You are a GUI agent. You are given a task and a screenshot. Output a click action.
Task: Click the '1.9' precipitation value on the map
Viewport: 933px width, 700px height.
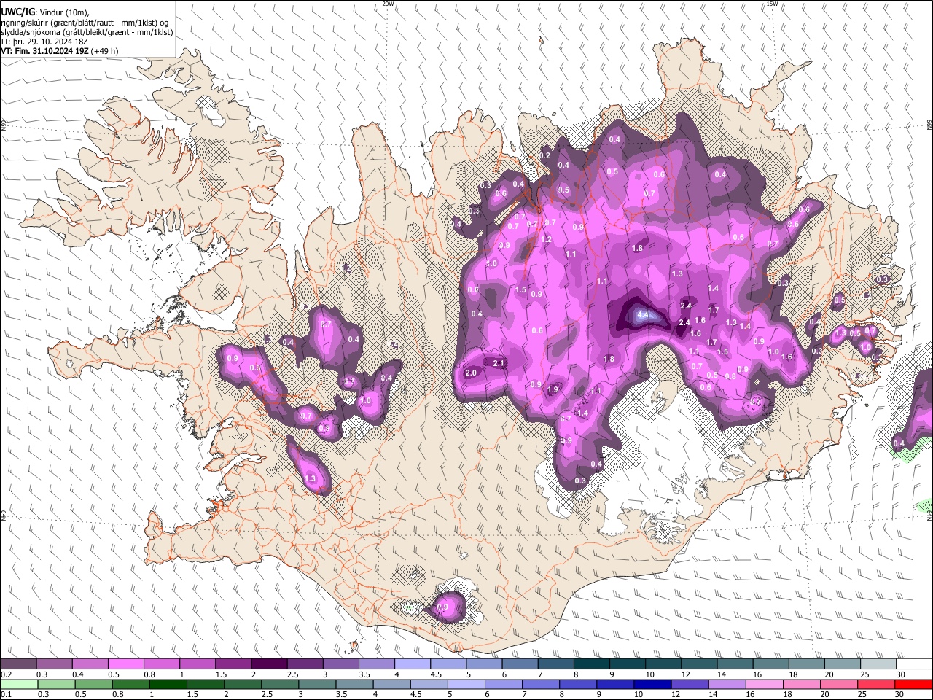553,389
